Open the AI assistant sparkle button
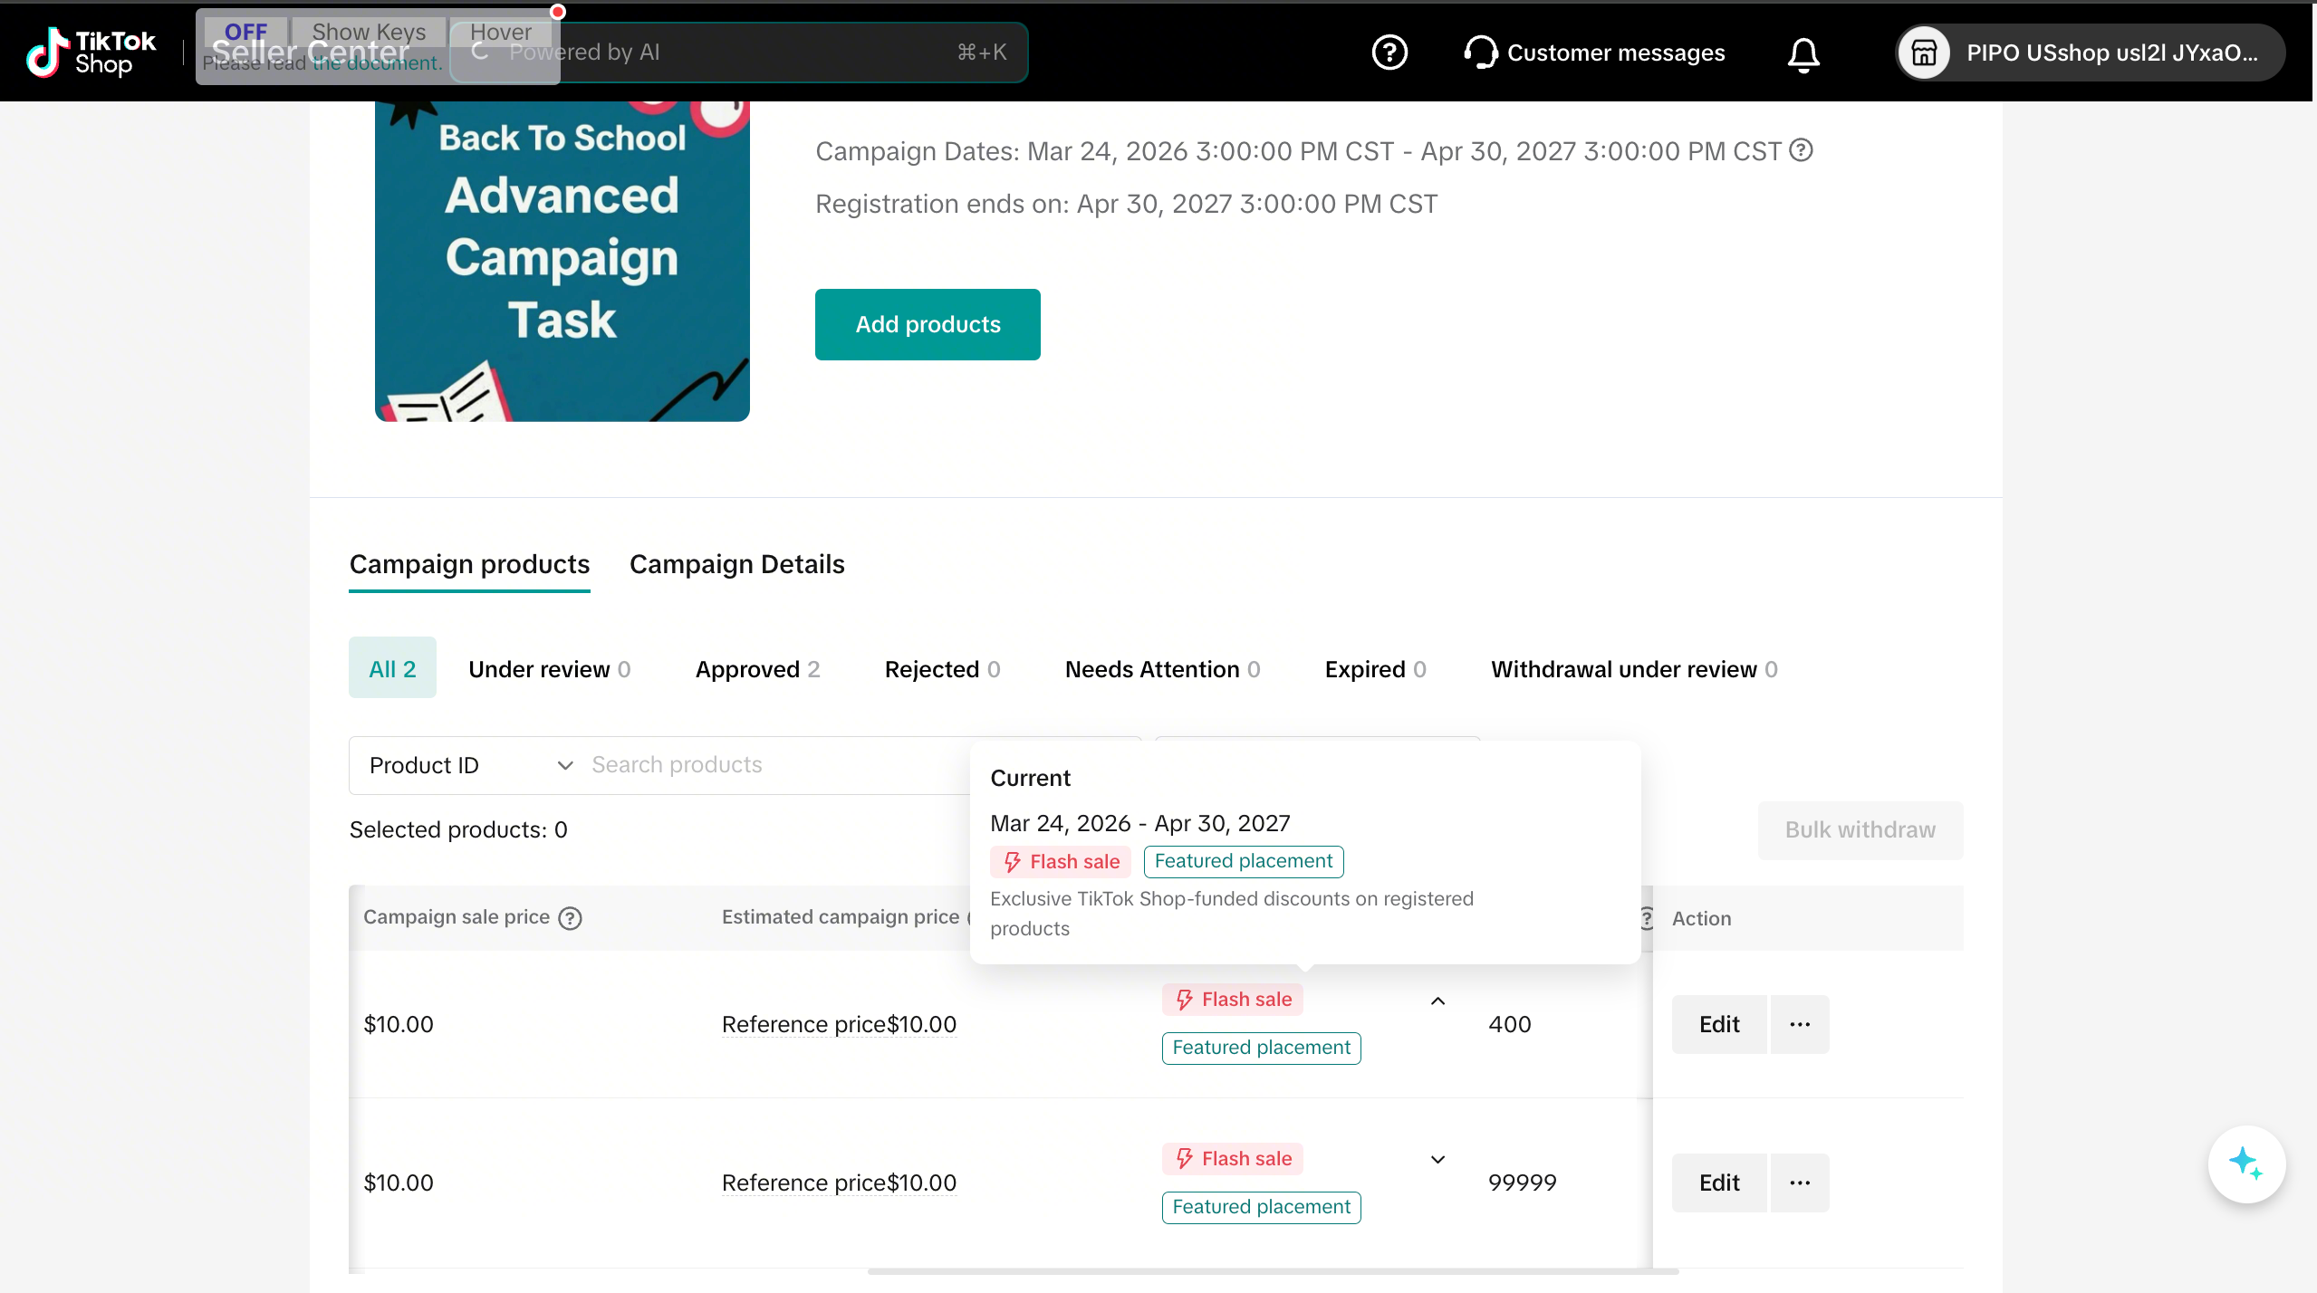Screen dimensions: 2317x1293 tap(2245, 1163)
